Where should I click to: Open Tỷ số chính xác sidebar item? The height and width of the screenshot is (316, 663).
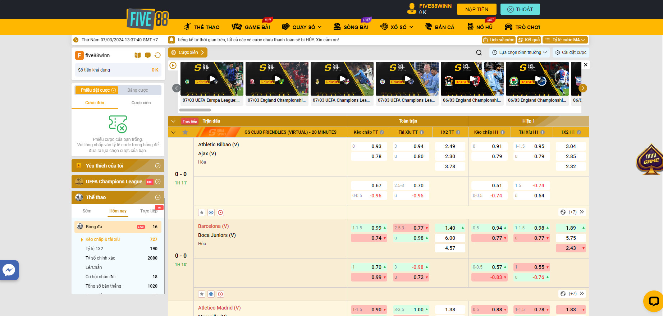[x=100, y=258]
